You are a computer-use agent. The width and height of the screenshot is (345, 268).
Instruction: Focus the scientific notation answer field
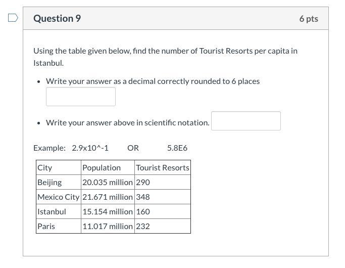point(245,121)
